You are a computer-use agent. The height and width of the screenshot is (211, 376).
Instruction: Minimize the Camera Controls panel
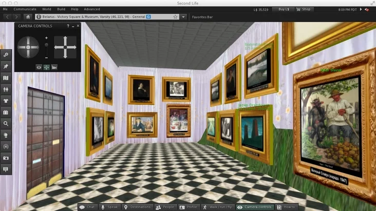pyautogui.click(x=73, y=26)
